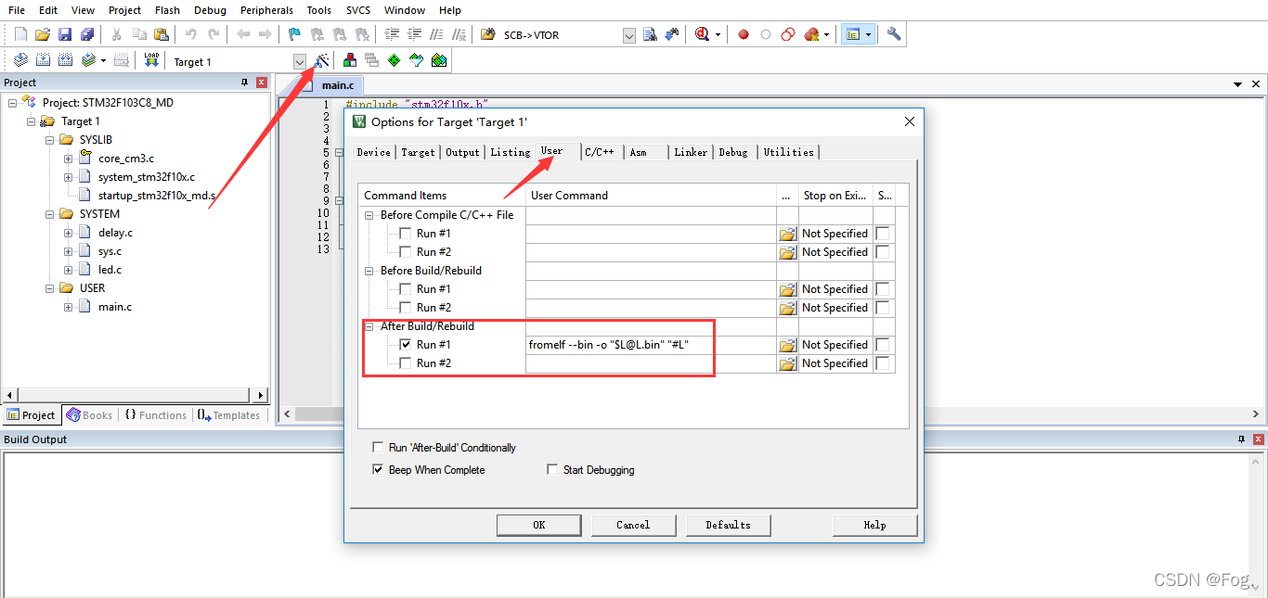Screen dimensions: 1268x598
Task: Open Manage Run-Time Environment icon
Action: (x=395, y=60)
